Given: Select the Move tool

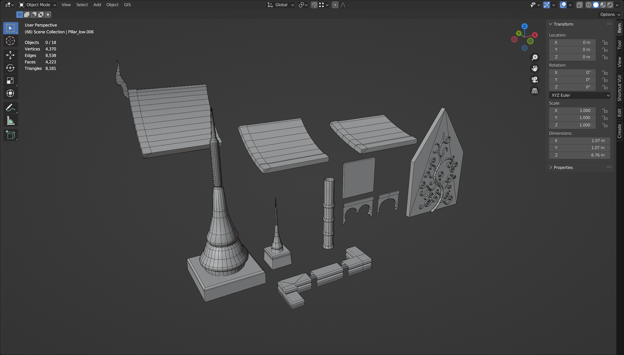Looking at the screenshot, I should (10, 55).
